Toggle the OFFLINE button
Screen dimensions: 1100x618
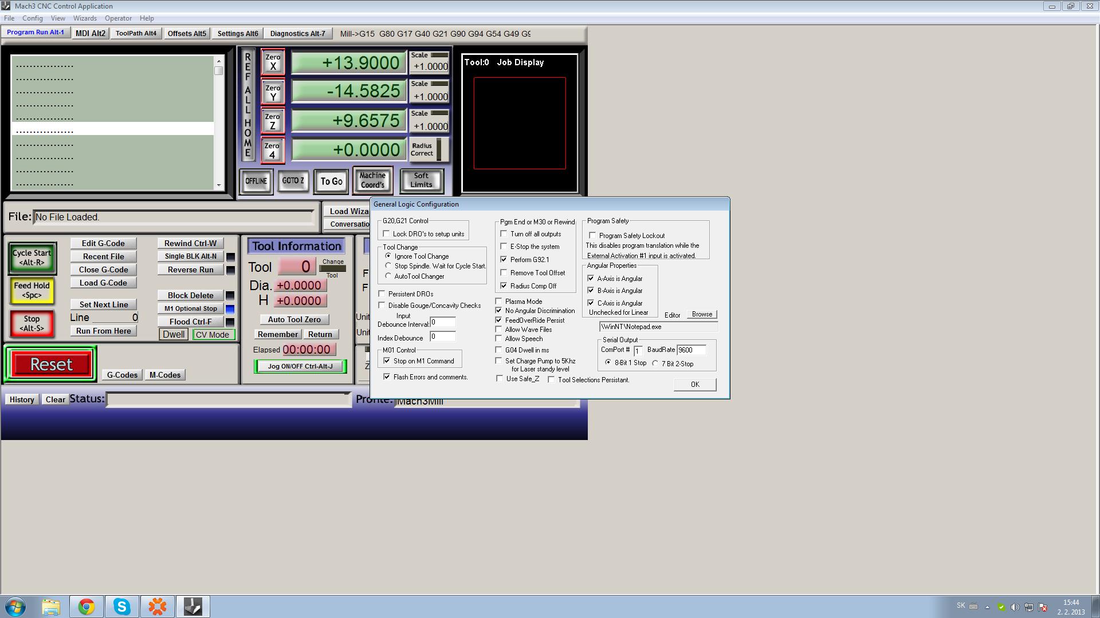pos(256,181)
